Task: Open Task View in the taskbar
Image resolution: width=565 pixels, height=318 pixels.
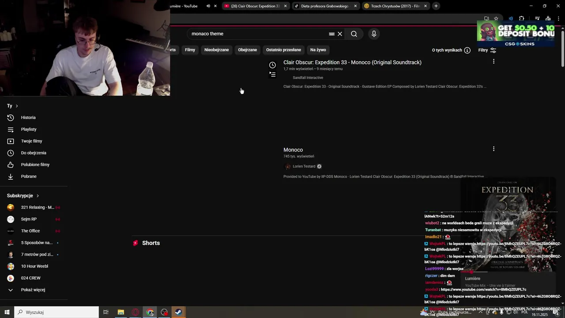Action: point(106,312)
